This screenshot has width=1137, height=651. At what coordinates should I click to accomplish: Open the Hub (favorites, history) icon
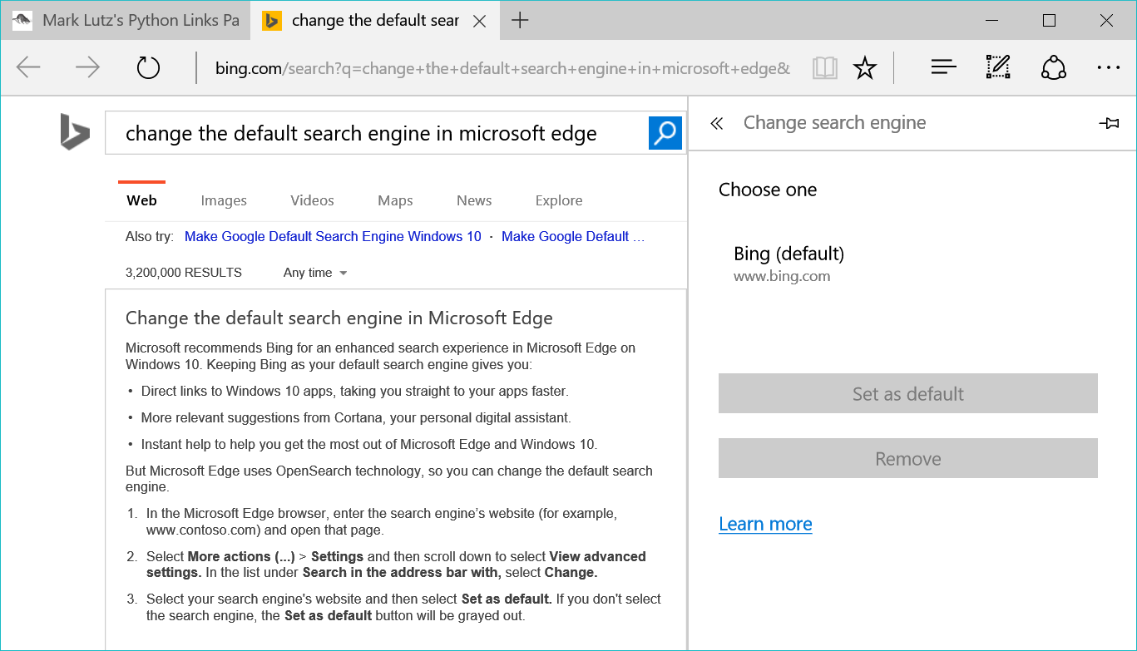[943, 67]
